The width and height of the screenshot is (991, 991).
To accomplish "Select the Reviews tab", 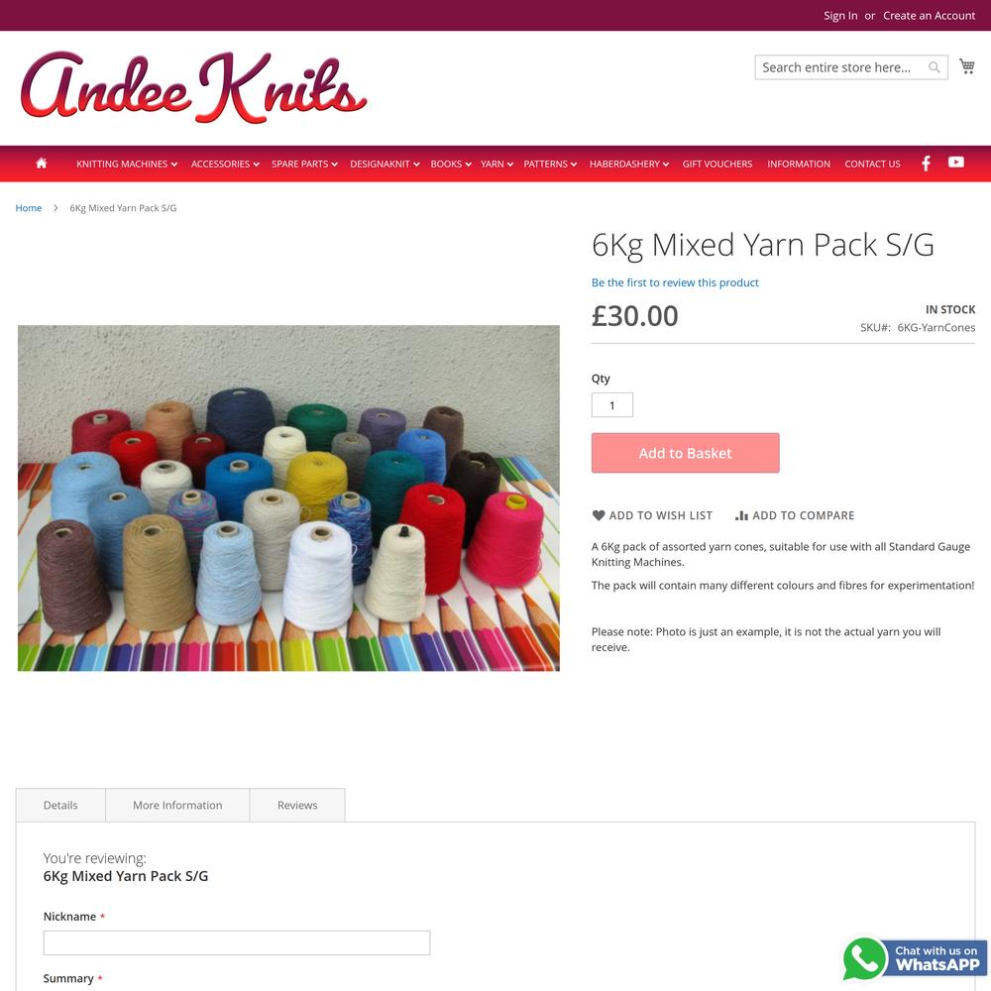I will pyautogui.click(x=297, y=805).
